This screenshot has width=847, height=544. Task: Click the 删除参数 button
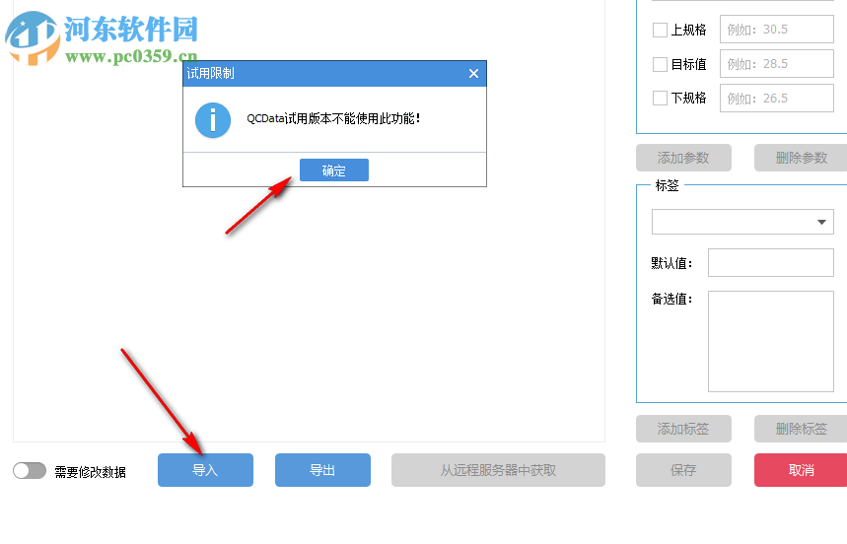coord(801,158)
